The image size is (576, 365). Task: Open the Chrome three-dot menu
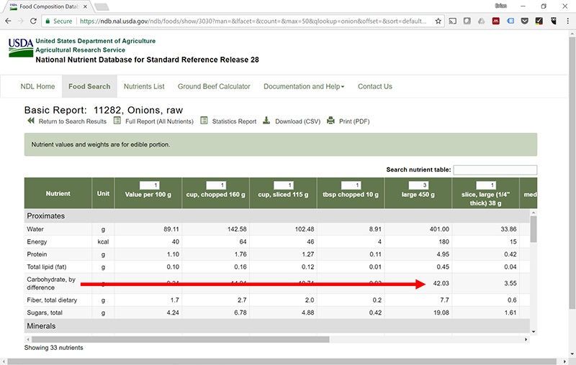[567, 22]
